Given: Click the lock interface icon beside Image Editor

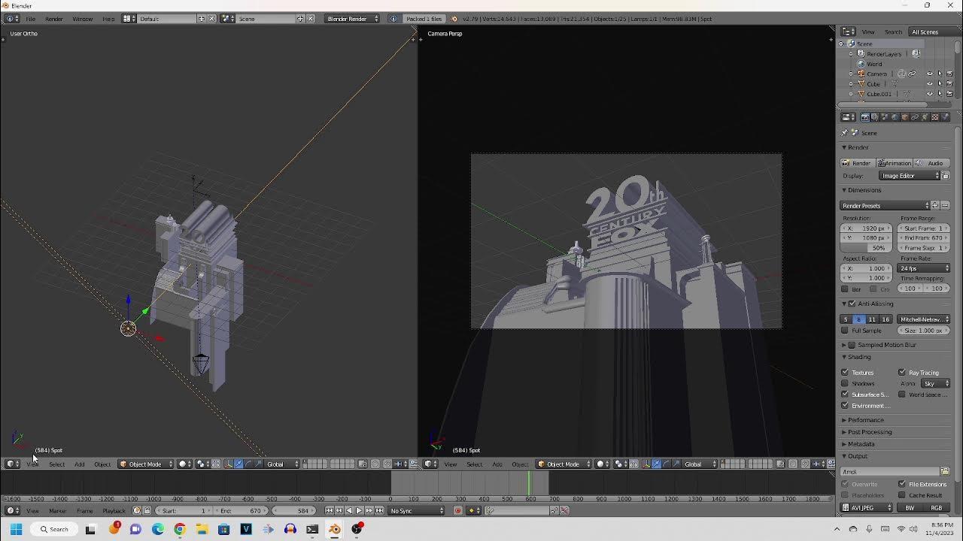Looking at the screenshot, I should [946, 176].
